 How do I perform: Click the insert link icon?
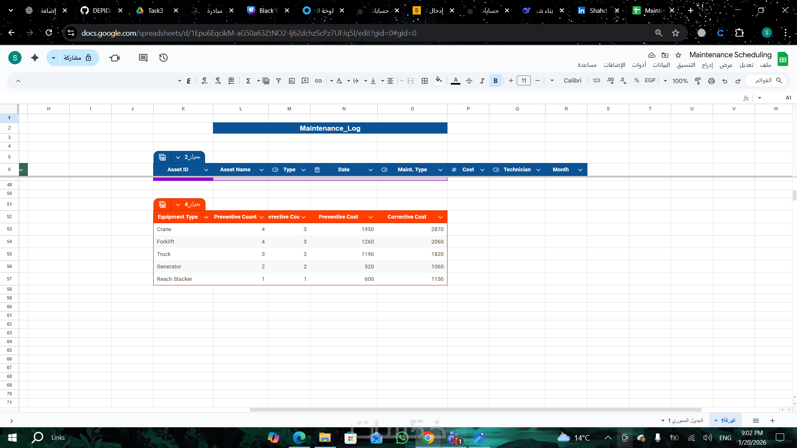pos(318,81)
